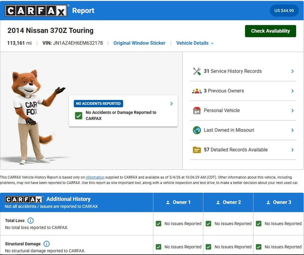Image resolution: width=304 pixels, height=255 pixels.
Task: Click the CARFAX logo in the header
Action: coord(36,11)
